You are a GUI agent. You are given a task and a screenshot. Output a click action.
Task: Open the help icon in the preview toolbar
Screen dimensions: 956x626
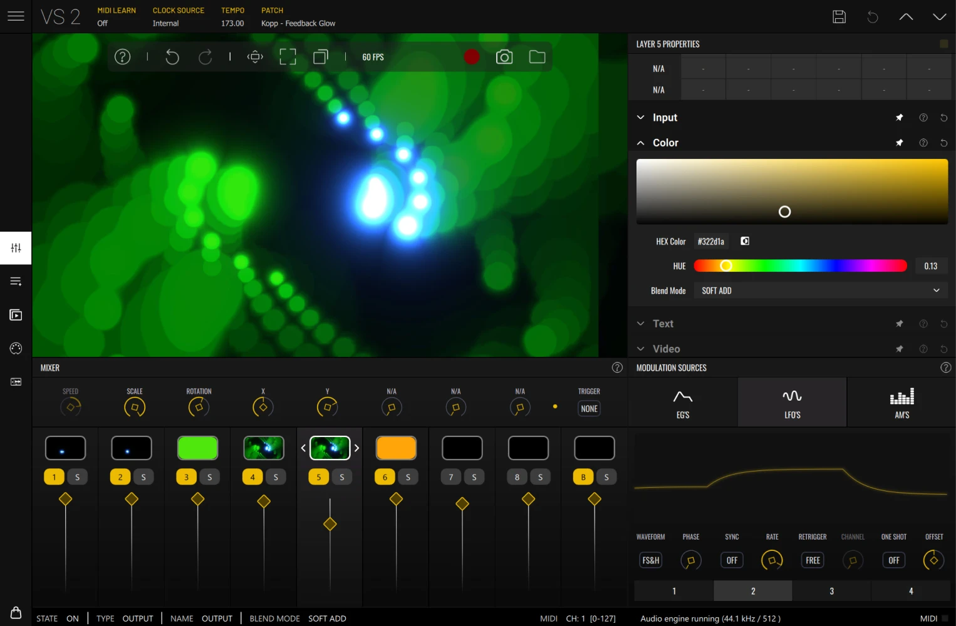[x=122, y=56]
